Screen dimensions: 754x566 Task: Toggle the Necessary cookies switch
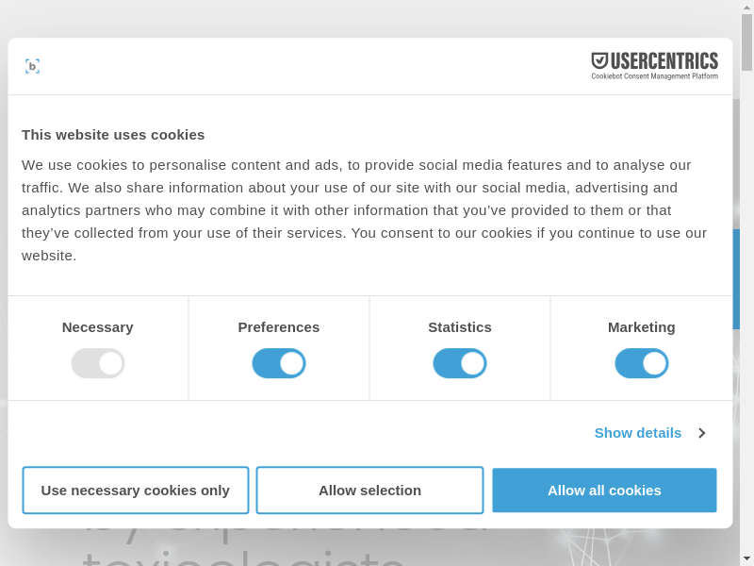pos(98,363)
